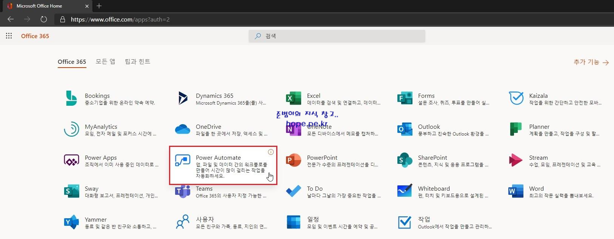Open the Power Apps icon
The width and height of the screenshot is (614, 239).
[x=71, y=160]
